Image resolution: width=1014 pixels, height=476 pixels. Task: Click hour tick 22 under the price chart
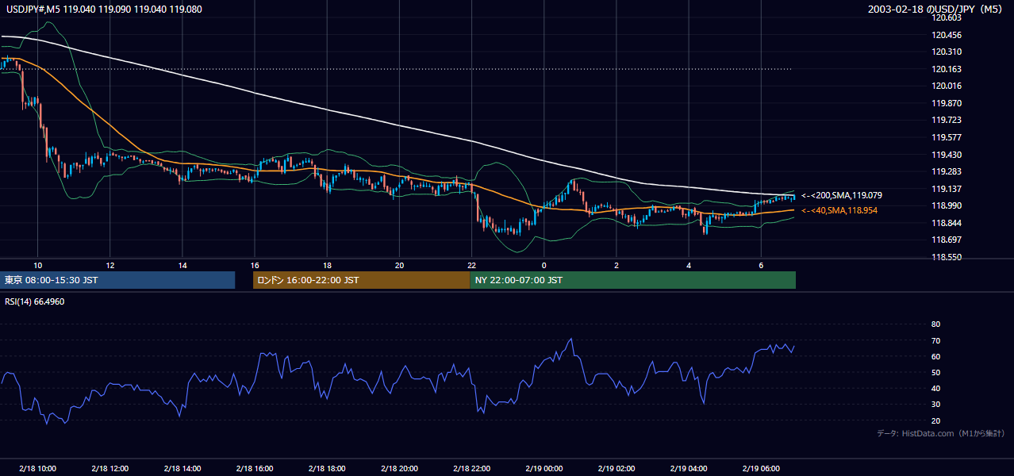point(472,265)
